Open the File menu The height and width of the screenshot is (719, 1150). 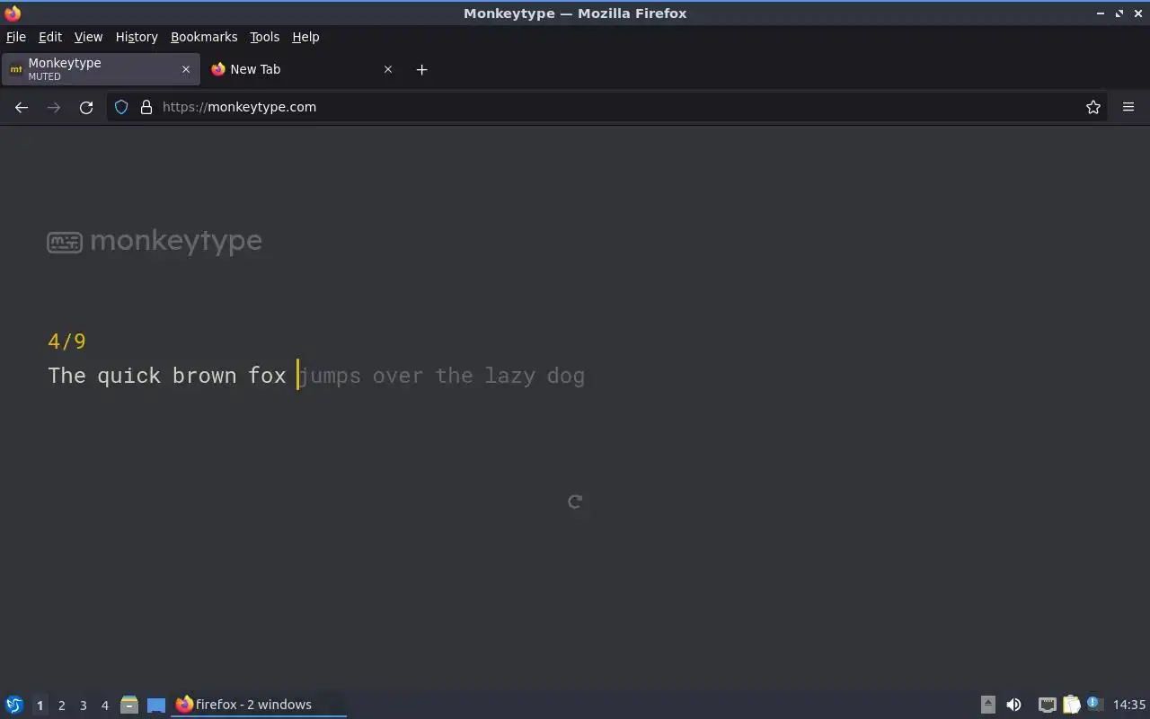[16, 37]
